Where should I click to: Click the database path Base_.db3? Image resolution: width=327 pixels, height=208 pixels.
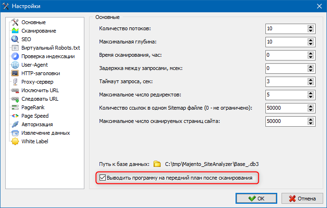212,164
